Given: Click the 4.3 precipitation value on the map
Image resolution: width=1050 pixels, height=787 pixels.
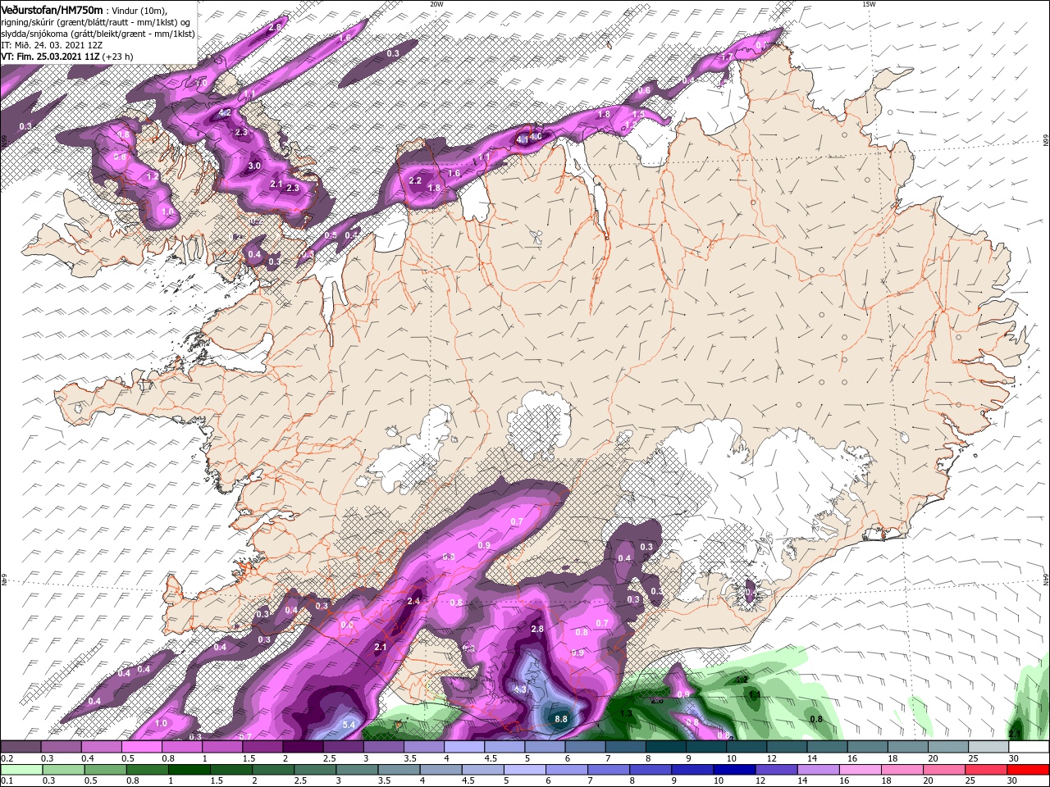Looking at the screenshot, I should point(520,689).
